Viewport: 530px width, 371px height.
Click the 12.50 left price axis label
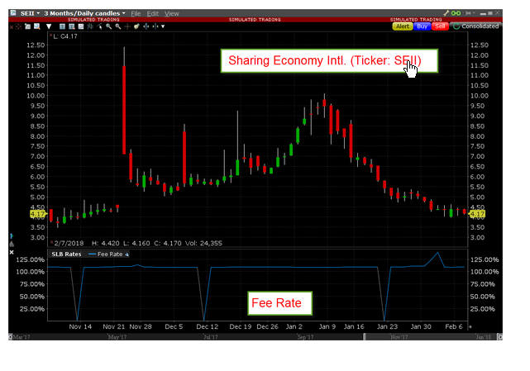coord(36,45)
